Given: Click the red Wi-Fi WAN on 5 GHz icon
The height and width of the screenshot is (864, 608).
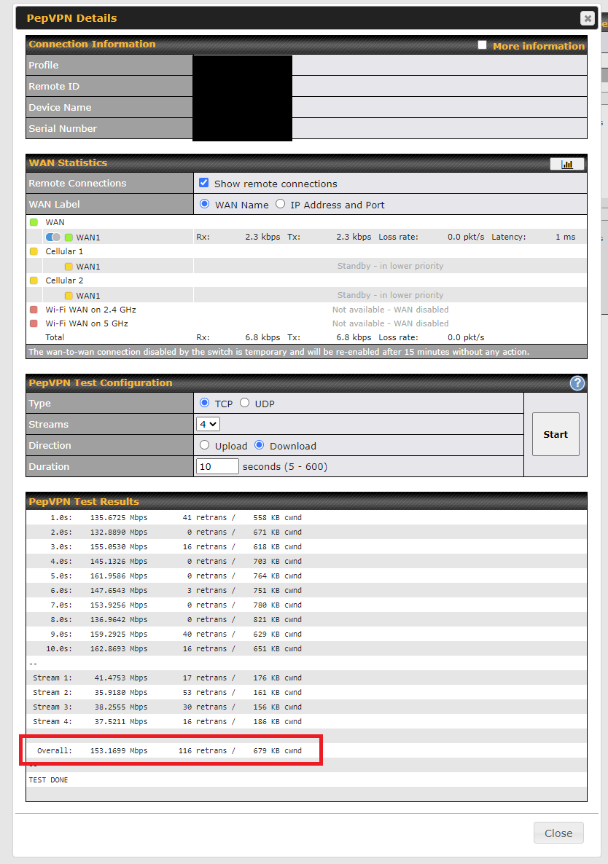Looking at the screenshot, I should (34, 323).
